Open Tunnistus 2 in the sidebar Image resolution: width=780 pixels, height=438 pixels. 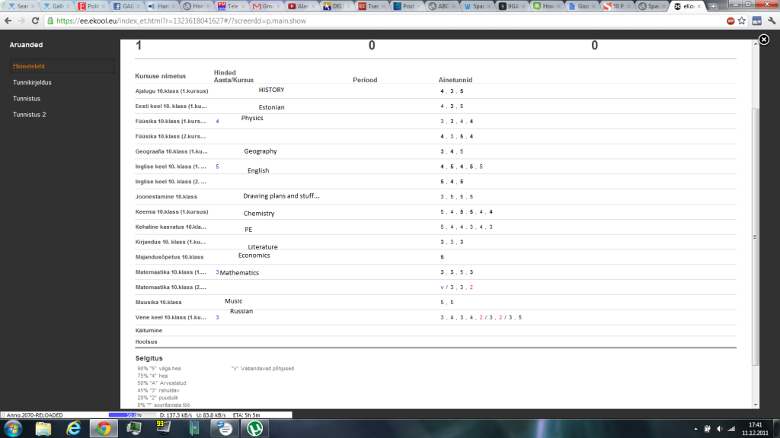pos(29,114)
